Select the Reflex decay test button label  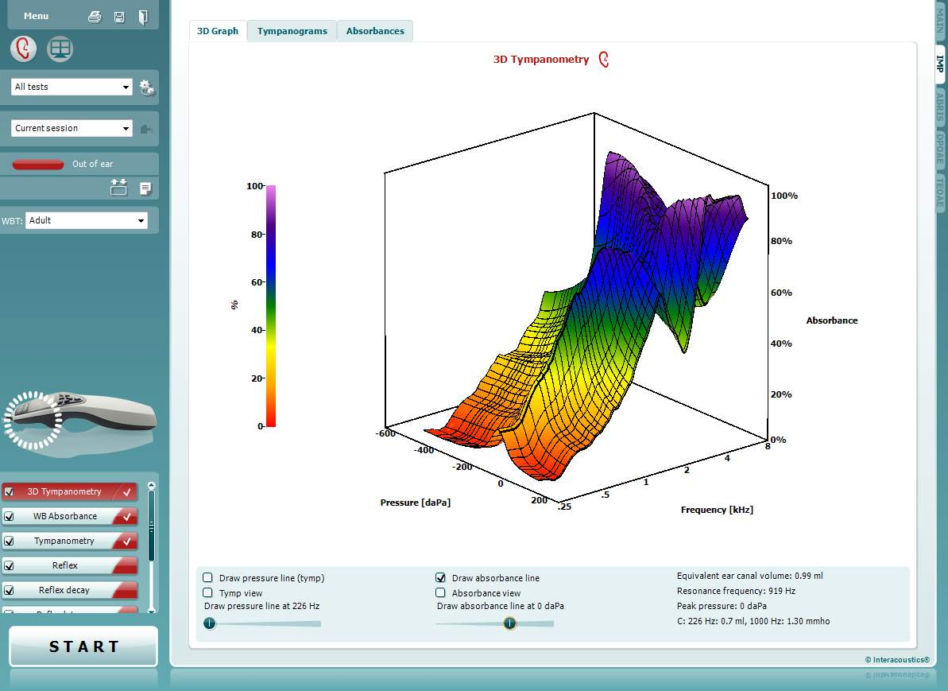[x=64, y=590]
